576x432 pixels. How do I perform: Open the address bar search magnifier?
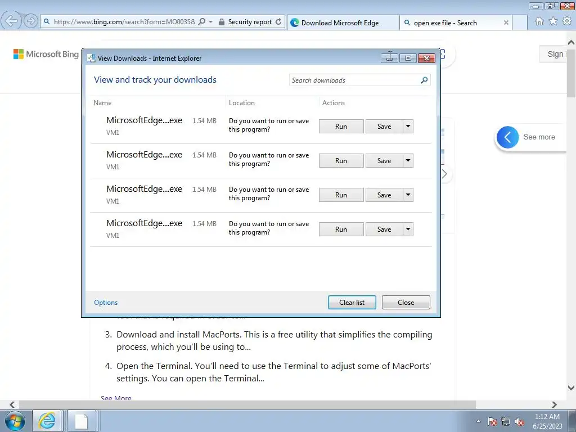coord(202,22)
